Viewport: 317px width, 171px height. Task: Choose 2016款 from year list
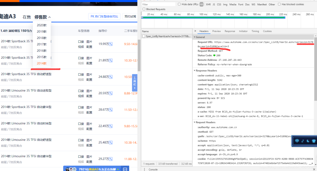pos(42,51)
